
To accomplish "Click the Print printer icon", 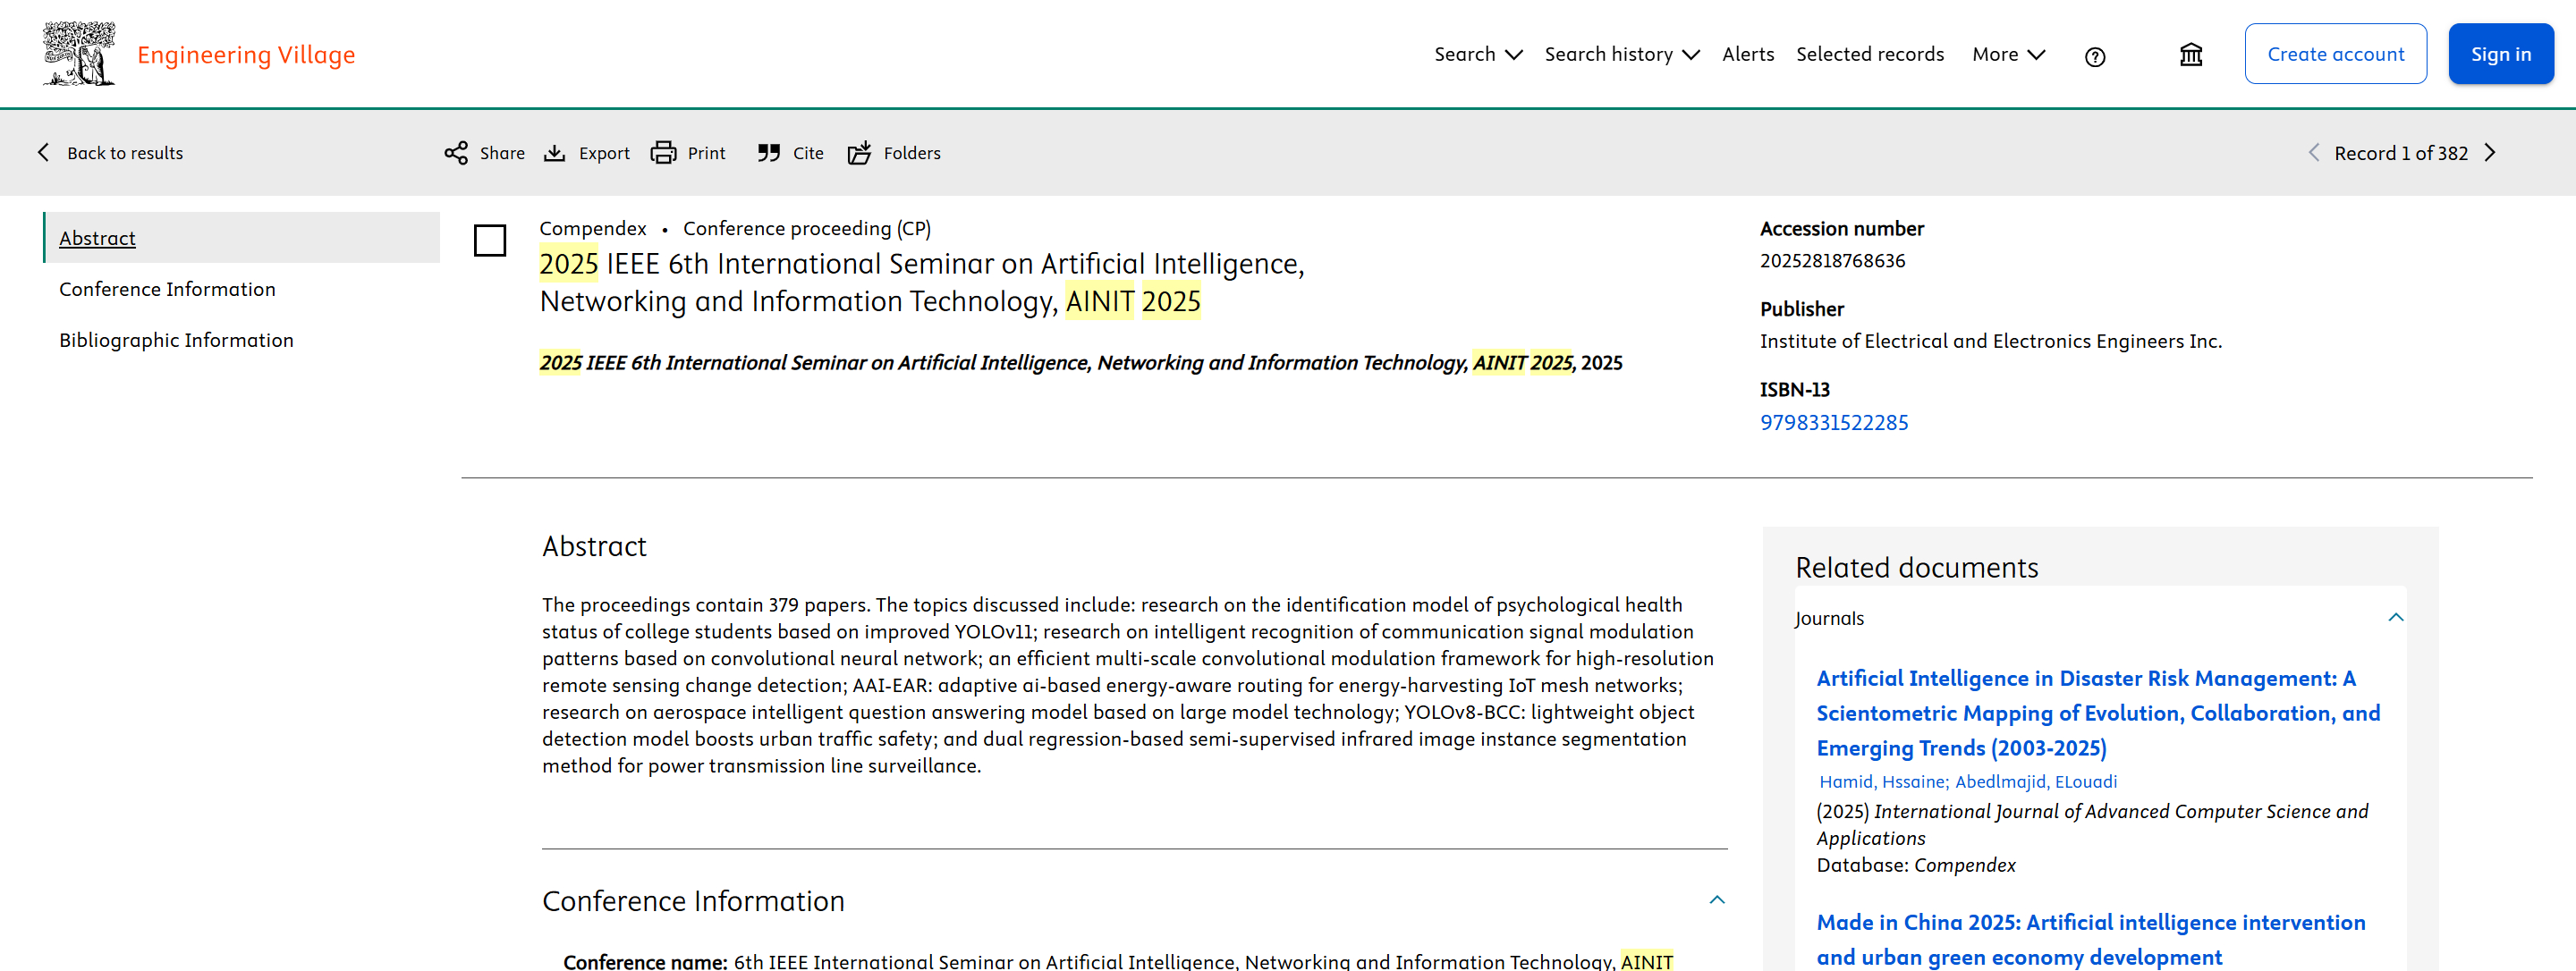I will [663, 153].
